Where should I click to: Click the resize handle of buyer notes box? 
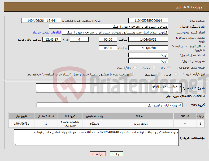[15, 145]
